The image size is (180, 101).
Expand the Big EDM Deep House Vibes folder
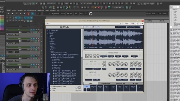[x=51, y=53]
